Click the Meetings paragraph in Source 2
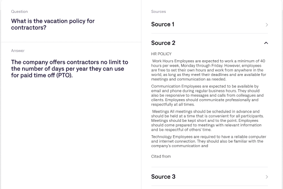This screenshot has height=189, width=283. point(208,120)
